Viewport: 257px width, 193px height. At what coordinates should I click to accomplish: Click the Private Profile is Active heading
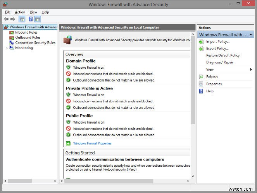[x=89, y=88]
